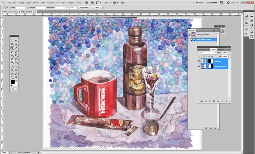Image resolution: width=255 pixels, height=154 pixels.
Task: Select the Move tool
Action: coord(16,40)
